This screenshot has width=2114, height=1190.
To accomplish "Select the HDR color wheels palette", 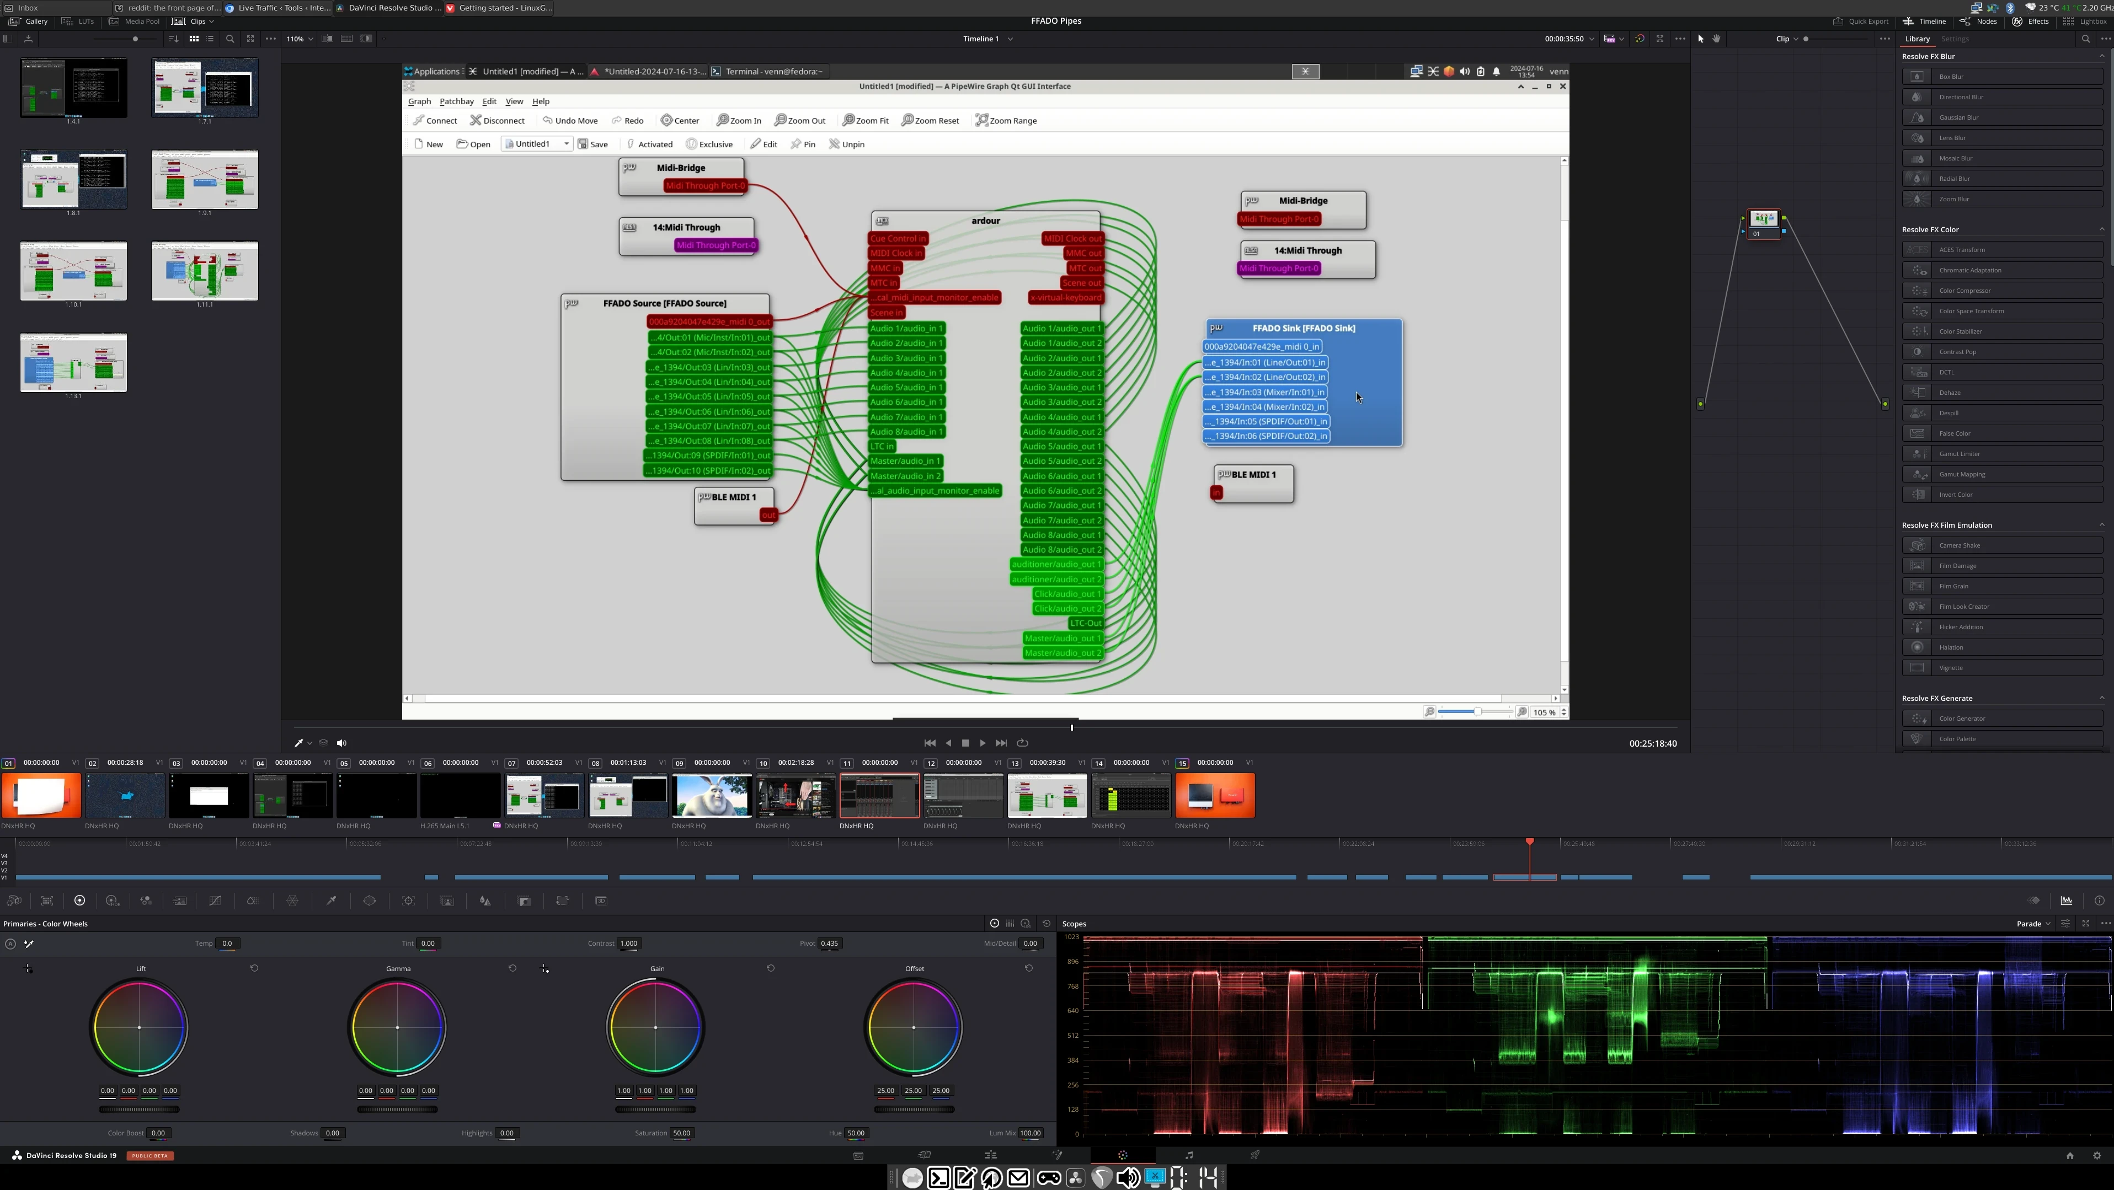I will (113, 901).
